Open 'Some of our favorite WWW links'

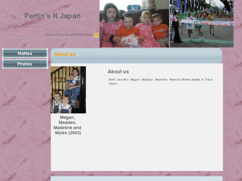69,35
